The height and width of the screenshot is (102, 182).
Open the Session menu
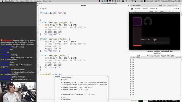coord(22,1)
